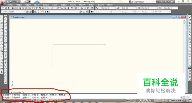Click the binoculars search icon in title bar
This screenshot has height=103, width=192.
158,2
